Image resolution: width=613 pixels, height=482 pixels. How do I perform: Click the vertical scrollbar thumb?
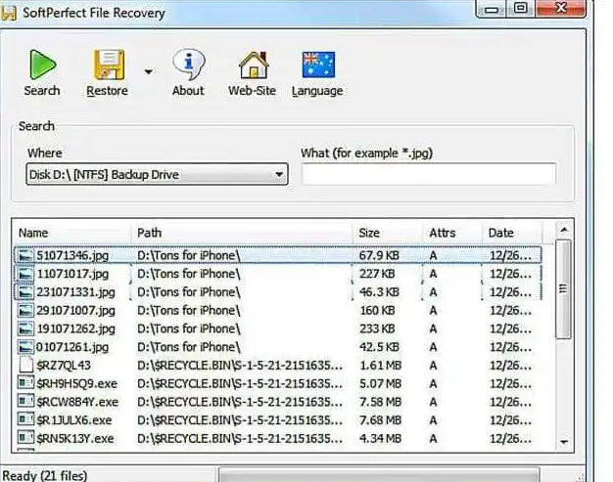(x=563, y=289)
